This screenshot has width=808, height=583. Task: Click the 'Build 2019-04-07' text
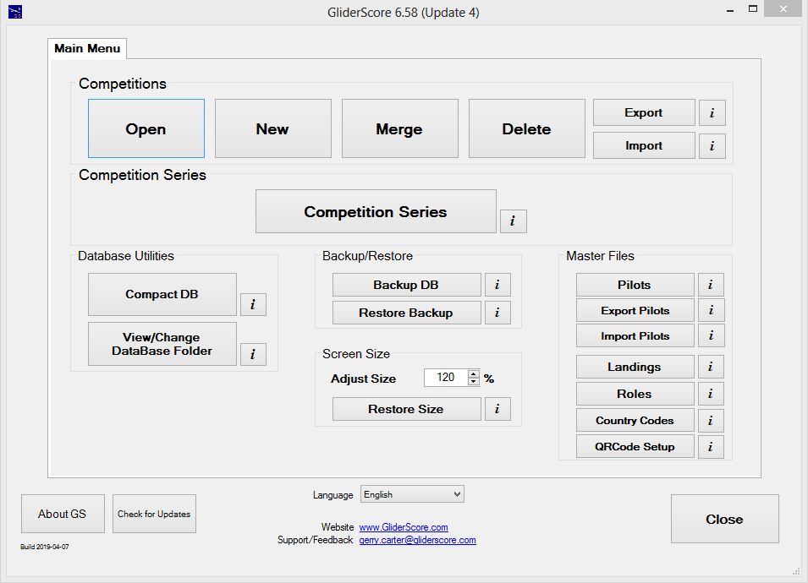click(x=44, y=547)
